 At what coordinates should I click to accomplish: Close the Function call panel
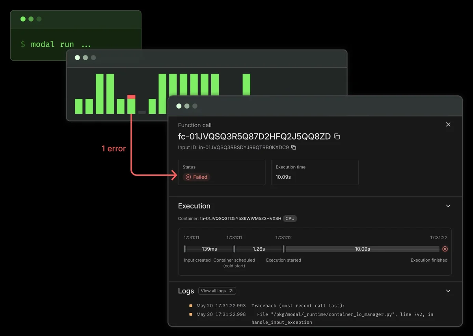(448, 124)
